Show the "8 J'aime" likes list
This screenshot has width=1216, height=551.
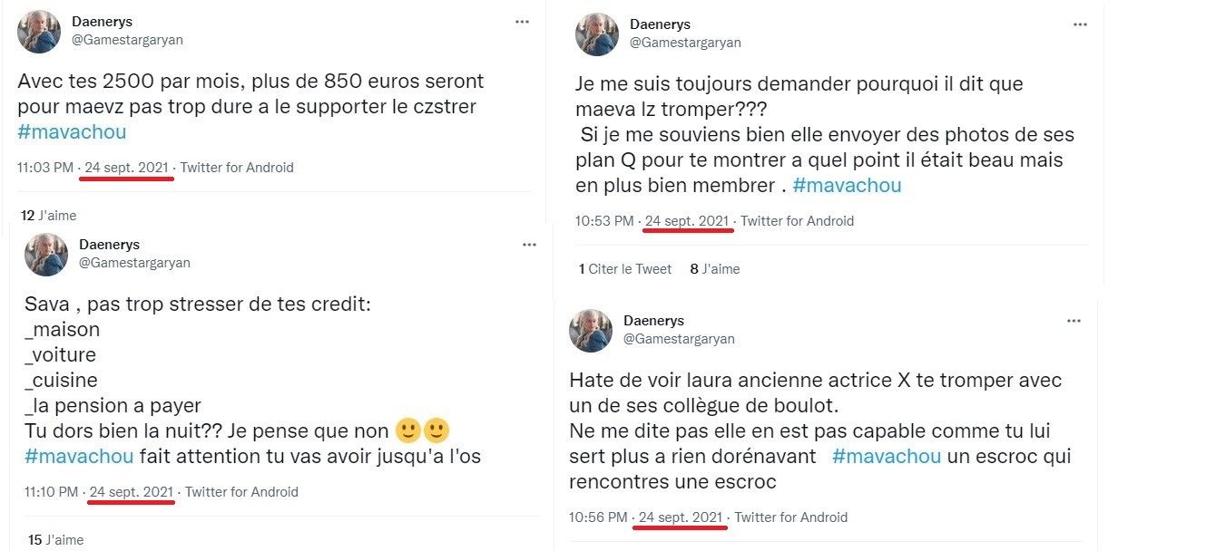point(713,268)
